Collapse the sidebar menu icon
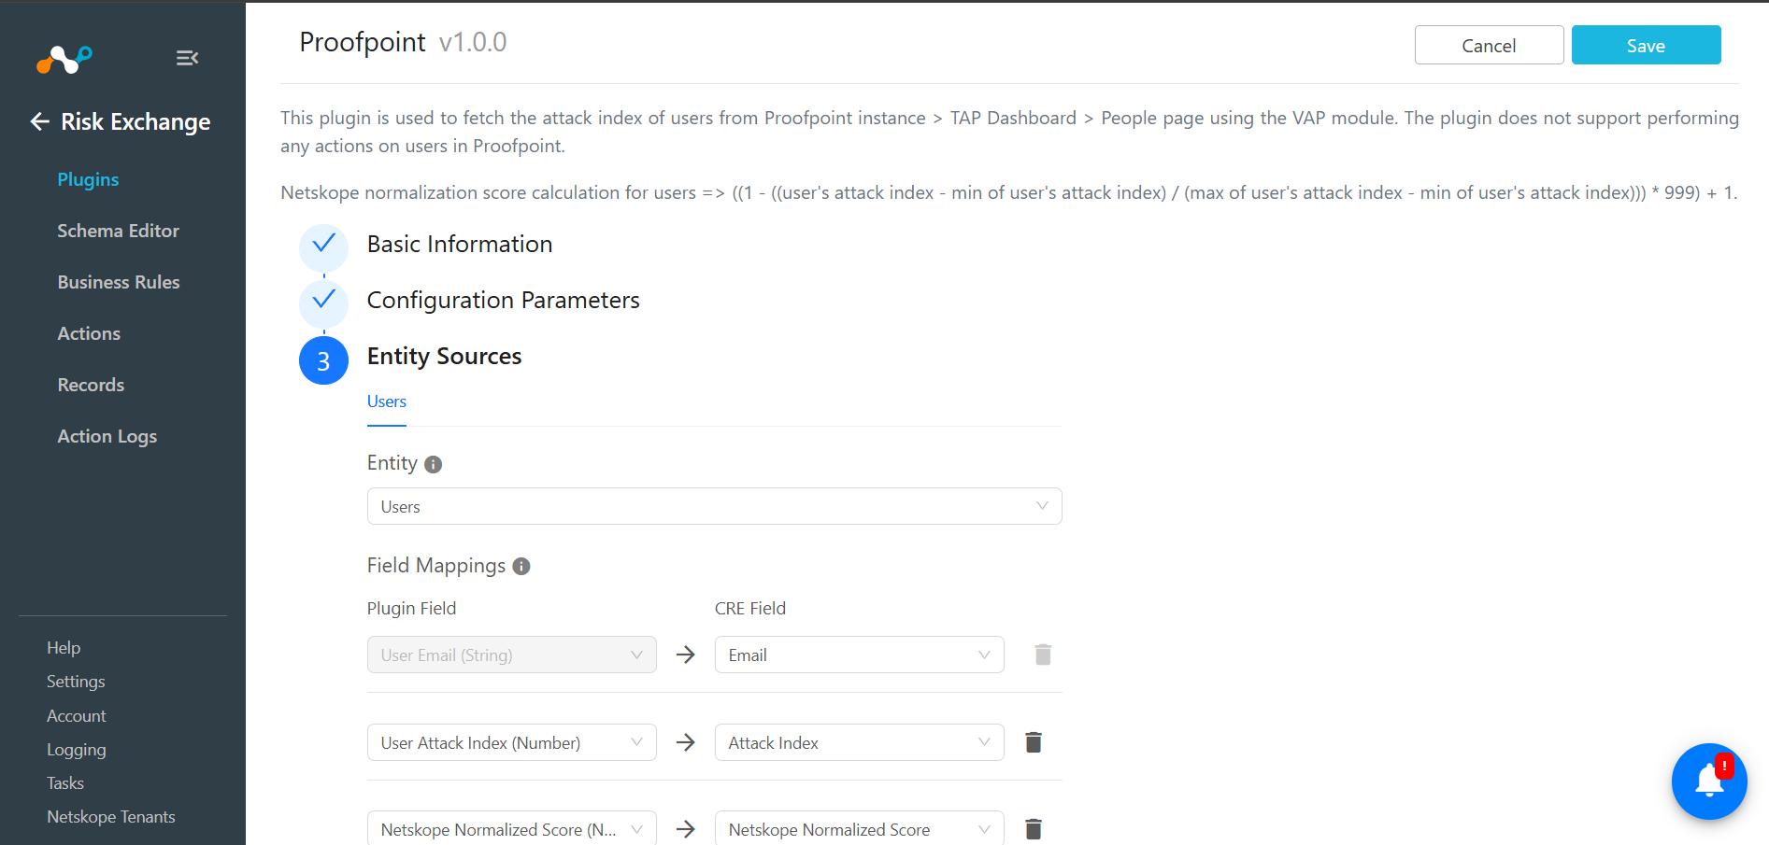 tap(187, 58)
